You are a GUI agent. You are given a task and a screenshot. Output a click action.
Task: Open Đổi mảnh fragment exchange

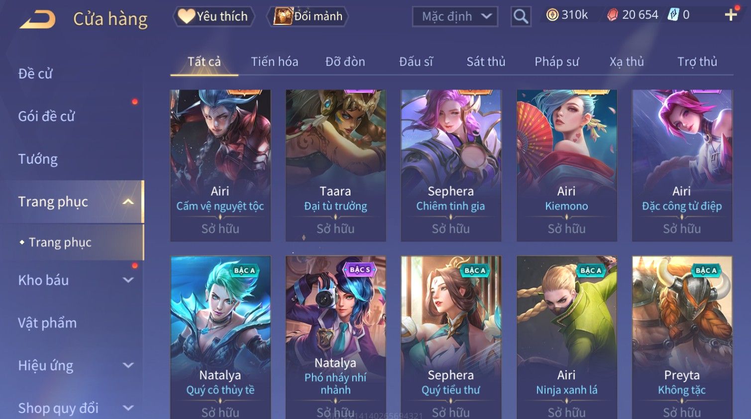tap(308, 16)
